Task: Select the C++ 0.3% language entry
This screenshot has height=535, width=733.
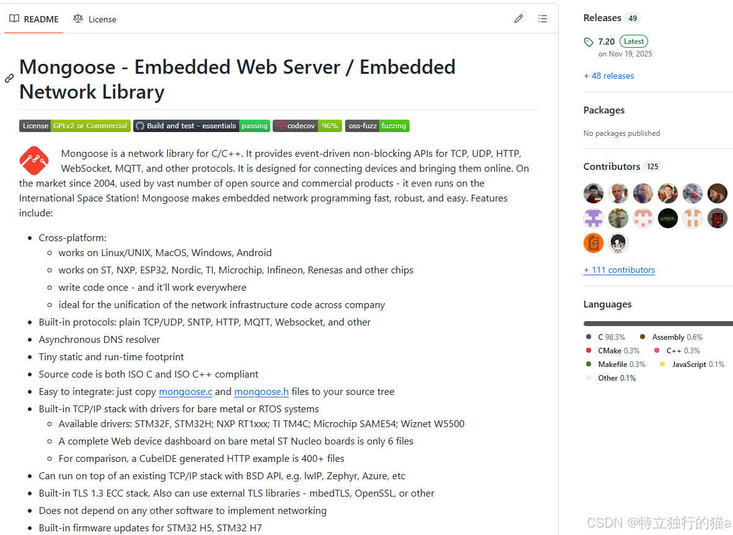Action: point(677,351)
